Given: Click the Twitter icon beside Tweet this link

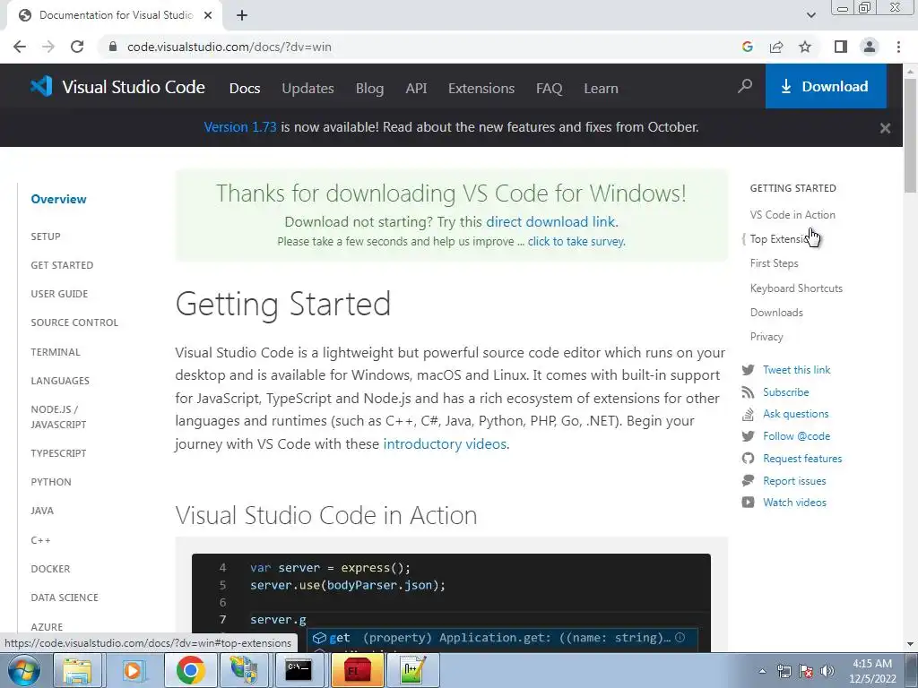Looking at the screenshot, I should [x=748, y=370].
